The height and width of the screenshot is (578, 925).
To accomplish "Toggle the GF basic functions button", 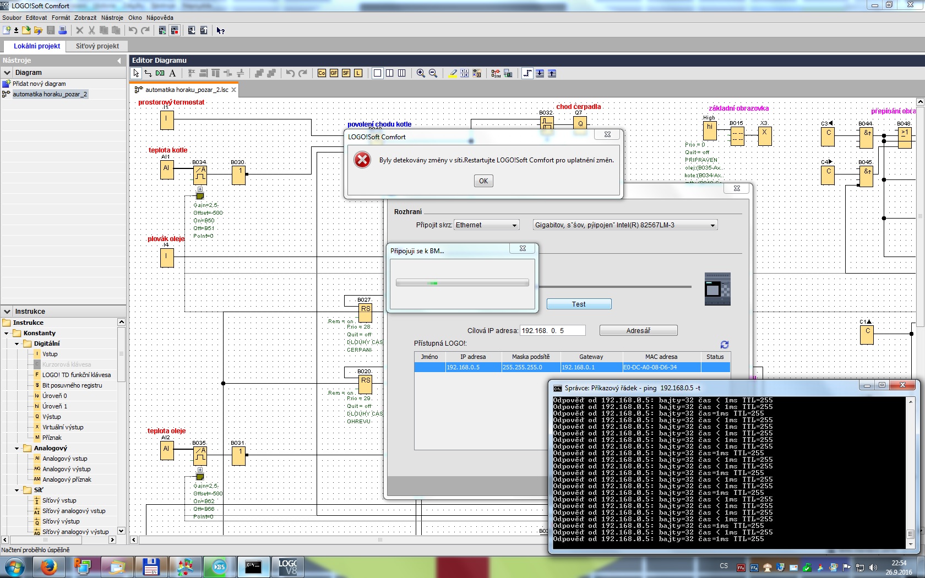I will coord(334,73).
